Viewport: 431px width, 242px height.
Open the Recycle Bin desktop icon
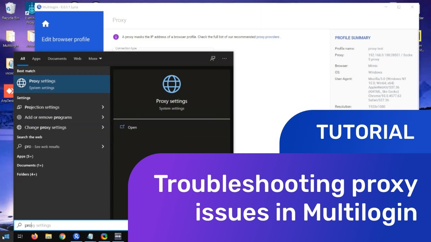pos(10,11)
